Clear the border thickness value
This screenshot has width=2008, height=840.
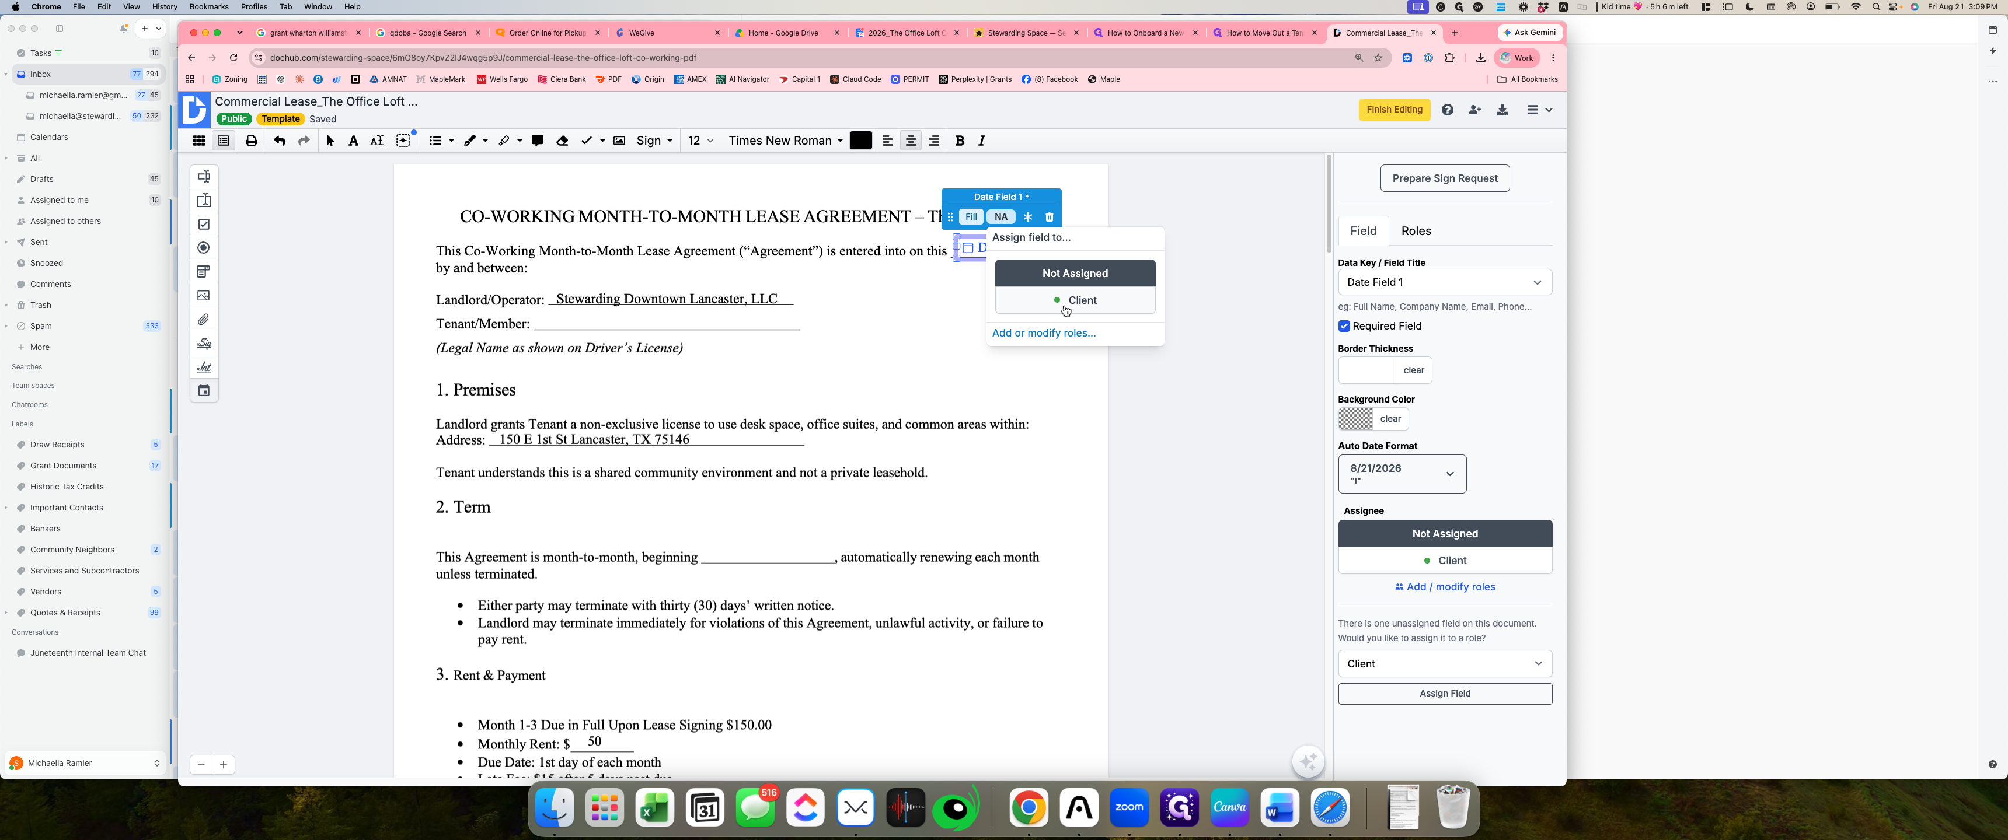point(1413,370)
